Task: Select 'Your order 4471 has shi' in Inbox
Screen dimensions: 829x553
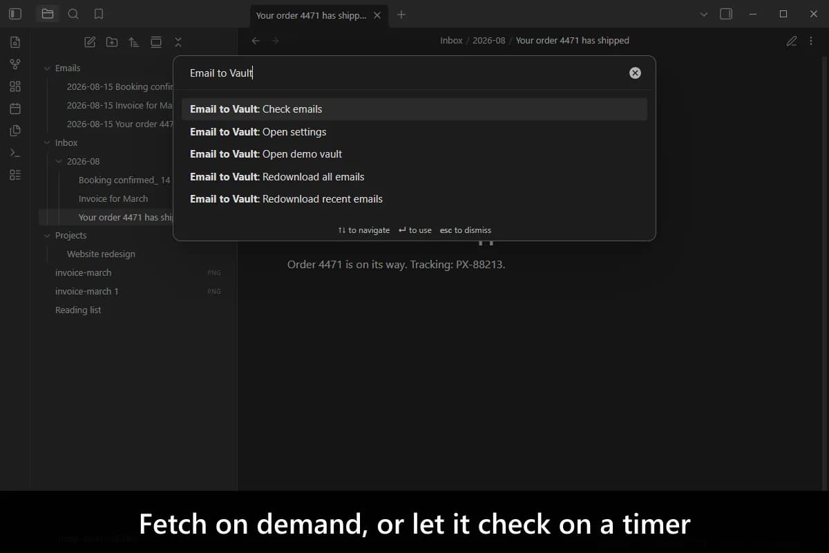Action: click(x=106, y=217)
